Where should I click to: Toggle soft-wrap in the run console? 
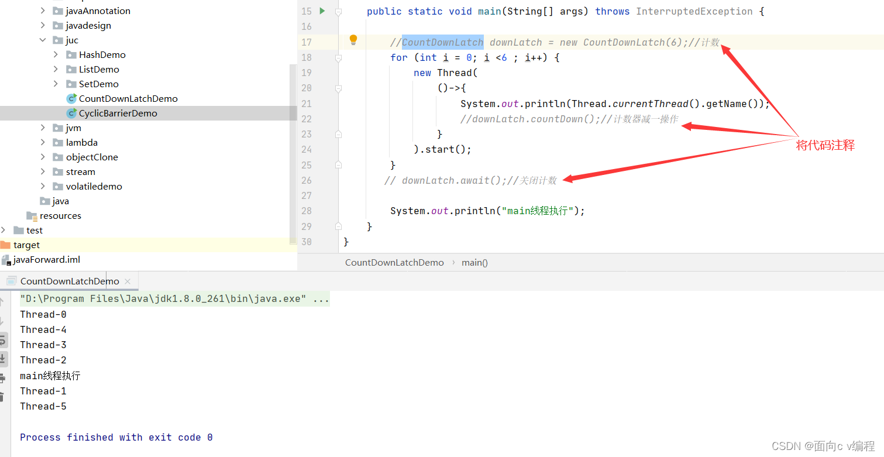[x=3, y=340]
